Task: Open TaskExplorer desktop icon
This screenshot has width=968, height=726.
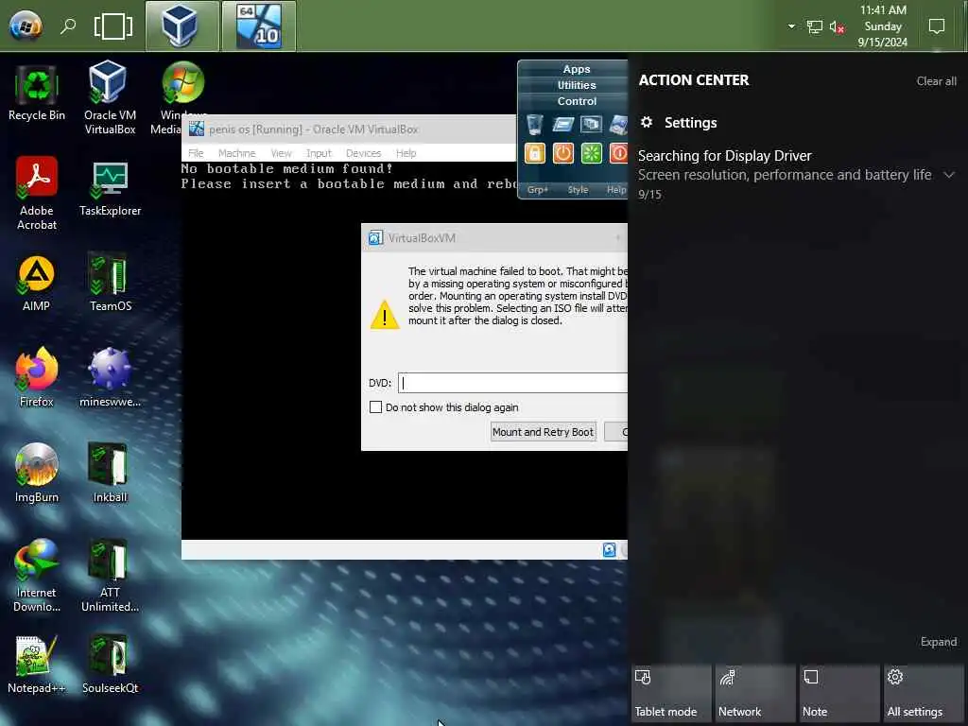Action: [110, 188]
